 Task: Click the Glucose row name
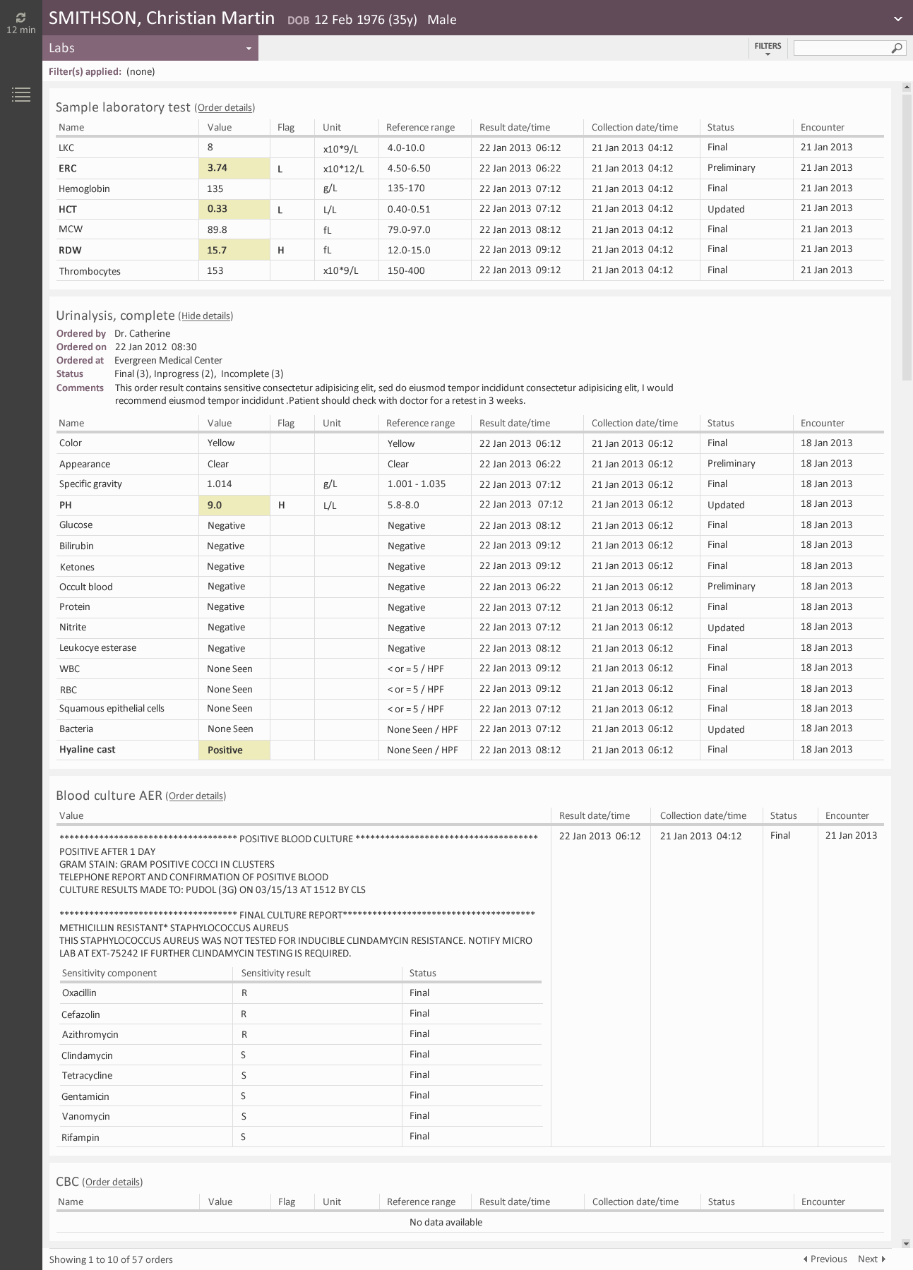(x=76, y=525)
